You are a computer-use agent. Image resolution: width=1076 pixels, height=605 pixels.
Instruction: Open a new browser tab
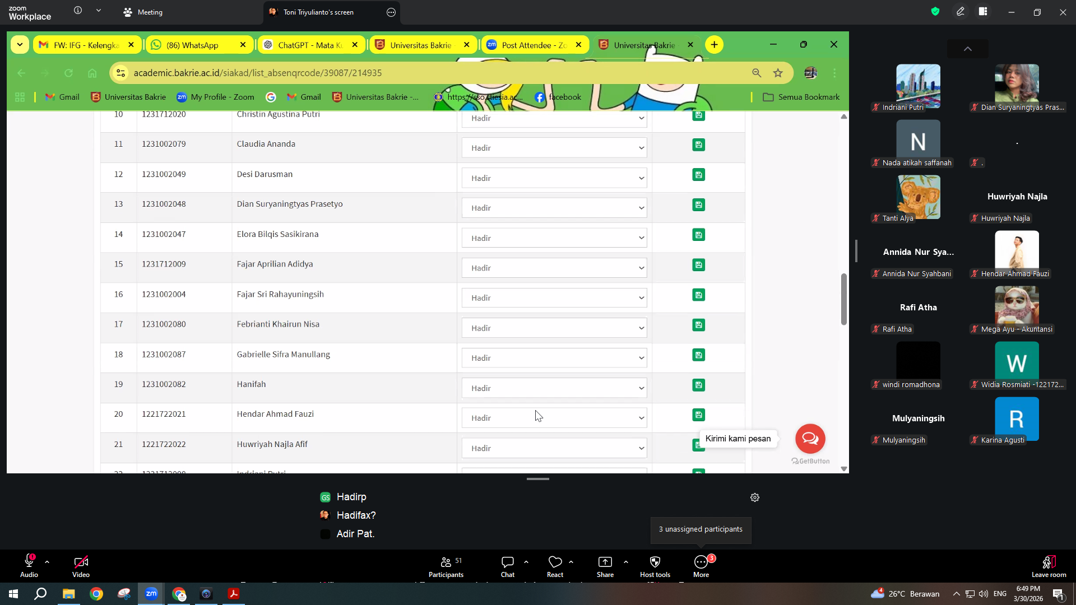click(714, 45)
